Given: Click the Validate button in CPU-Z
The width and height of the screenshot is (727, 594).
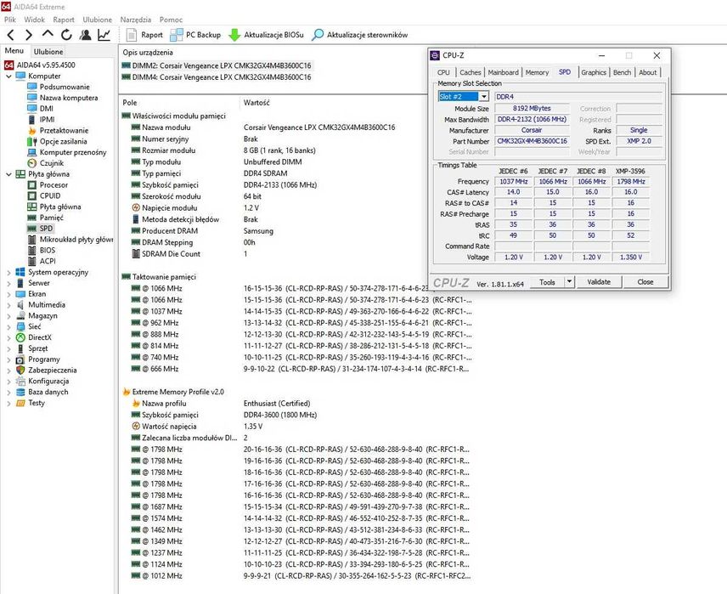Looking at the screenshot, I should click(x=599, y=282).
